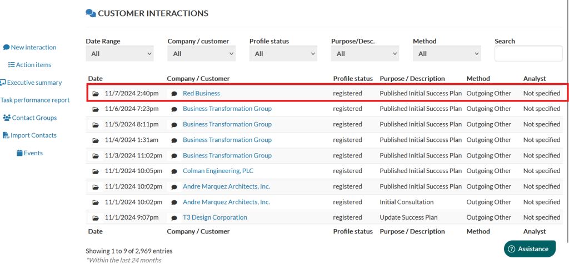The height and width of the screenshot is (264, 569).
Task: Go to Action items in sidebar
Action: click(33, 65)
